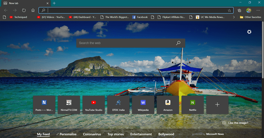264x138 pixels.
Task: Open first blank page bookmark icon
Action: coord(5,17)
